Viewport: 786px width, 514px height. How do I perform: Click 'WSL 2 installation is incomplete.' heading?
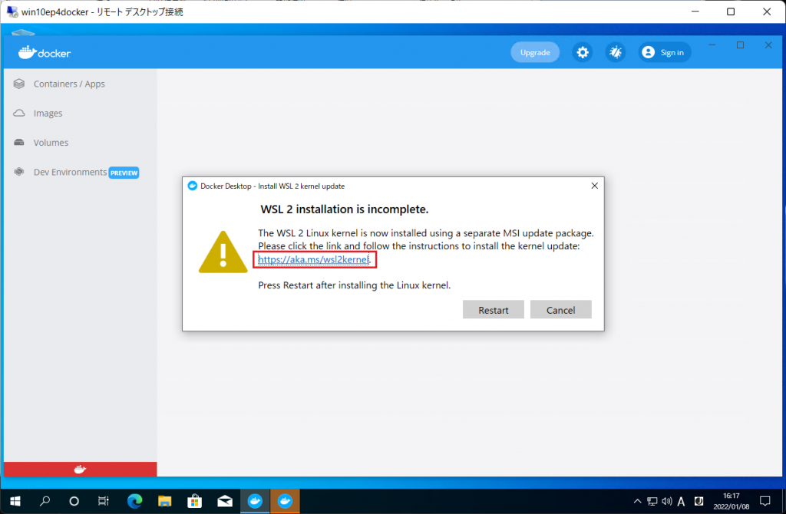[345, 209]
